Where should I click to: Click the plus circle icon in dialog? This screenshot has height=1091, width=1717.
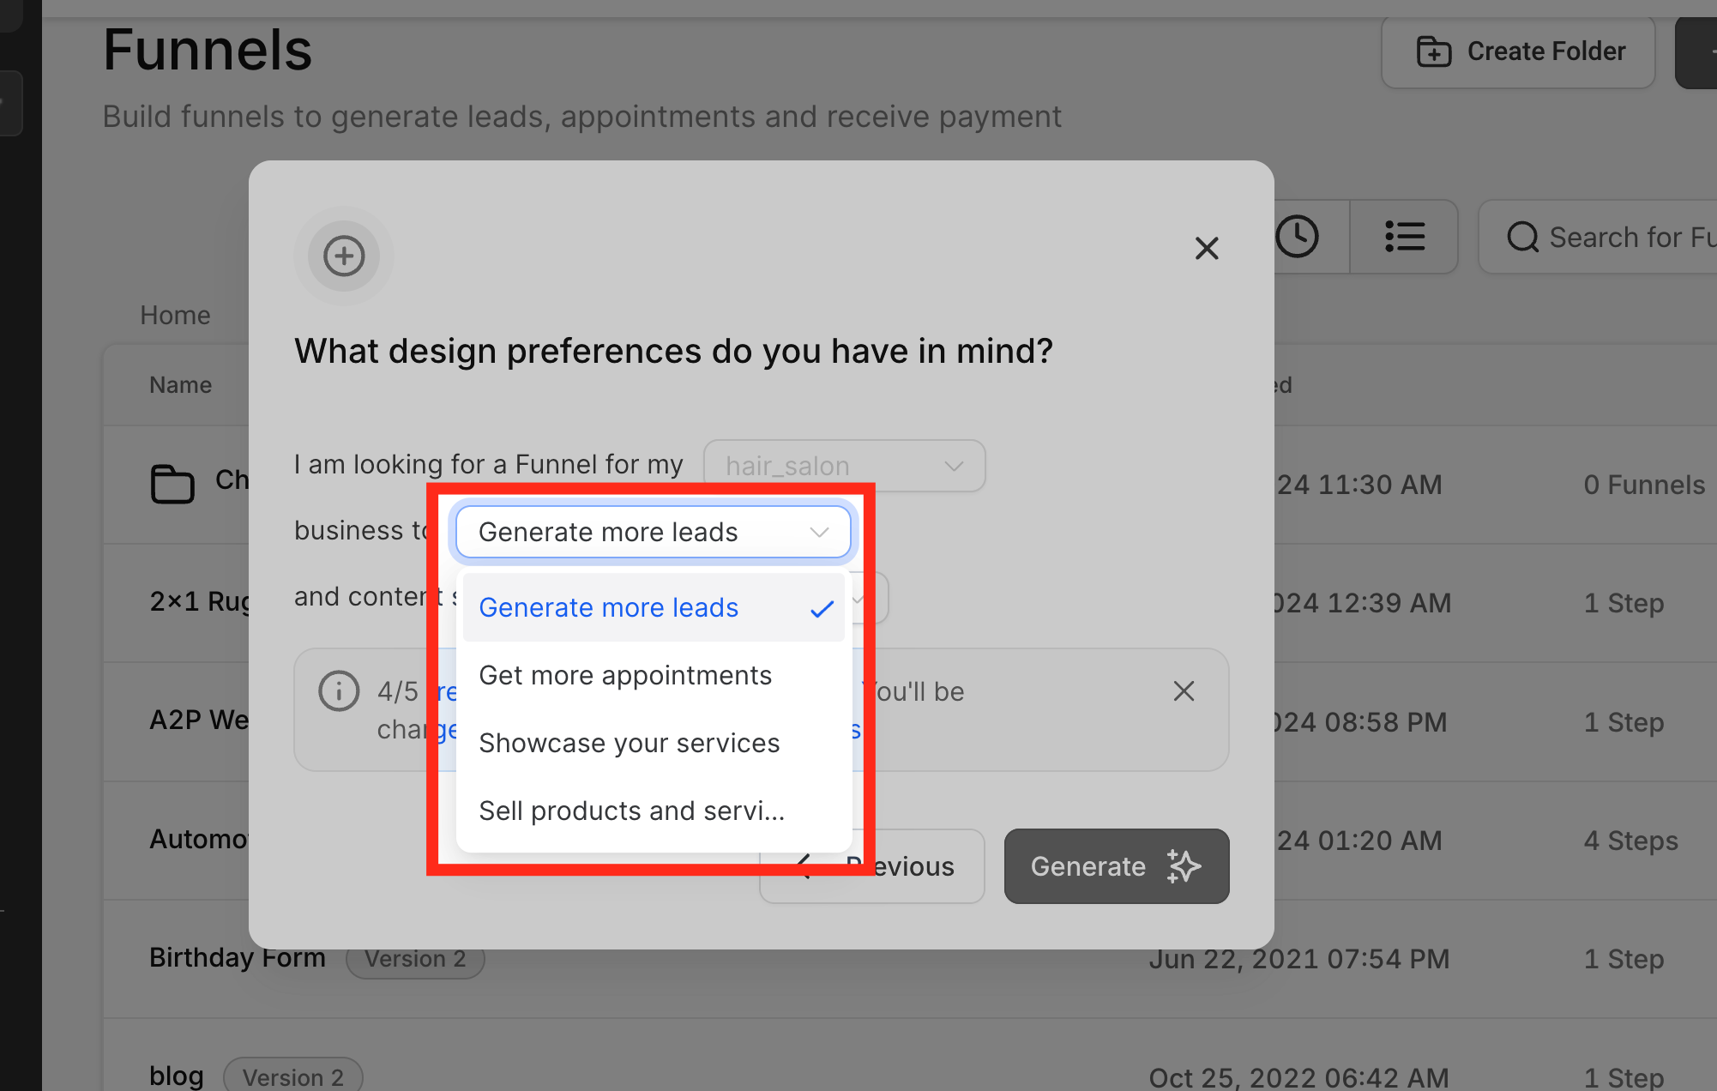[344, 256]
